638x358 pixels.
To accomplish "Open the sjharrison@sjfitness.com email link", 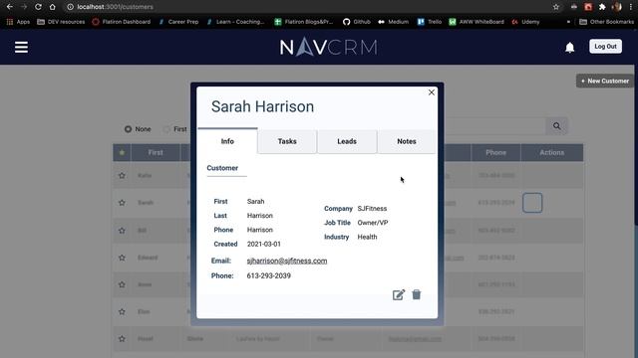I will 287,261.
